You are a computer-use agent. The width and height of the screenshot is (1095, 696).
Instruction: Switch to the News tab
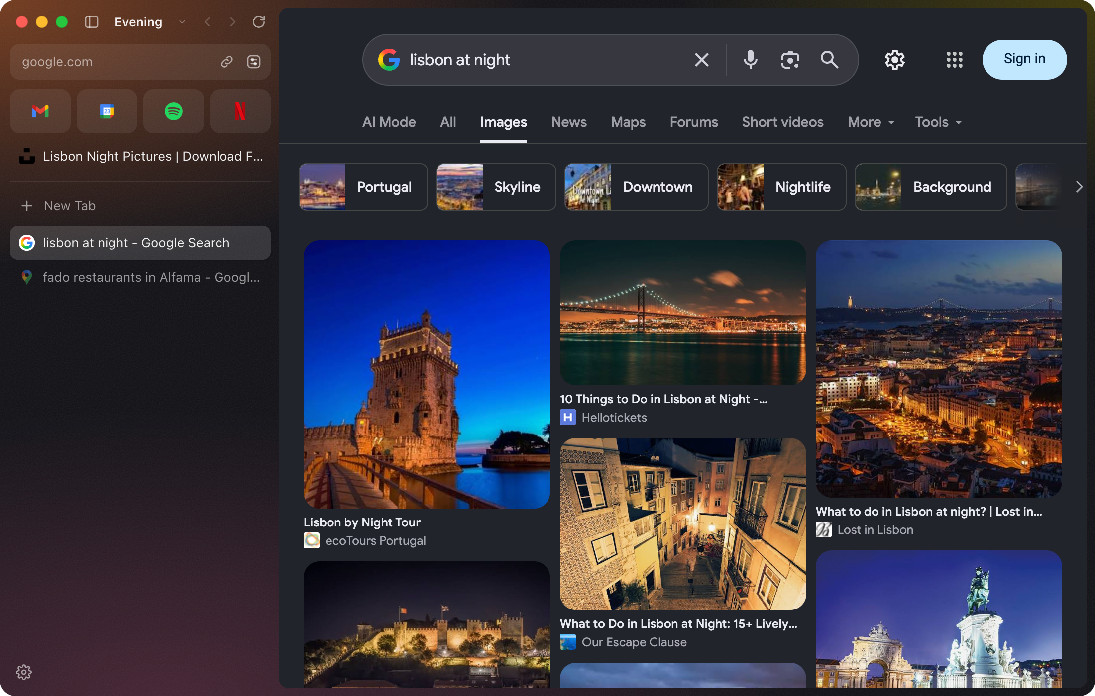(x=569, y=122)
